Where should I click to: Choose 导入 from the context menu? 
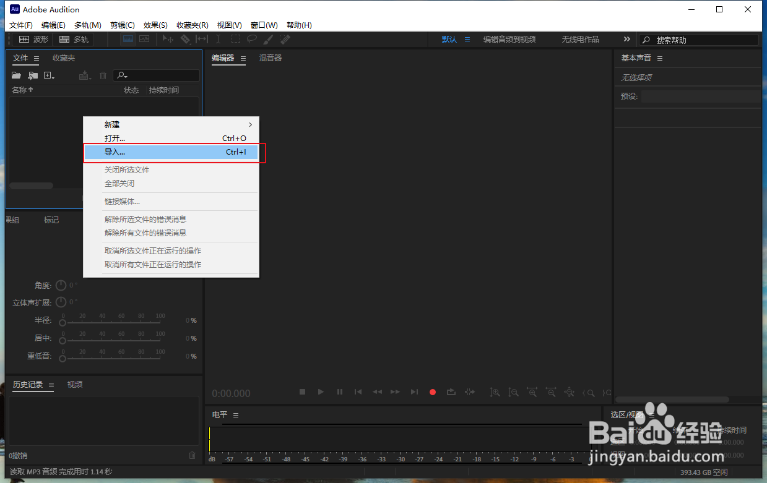115,152
